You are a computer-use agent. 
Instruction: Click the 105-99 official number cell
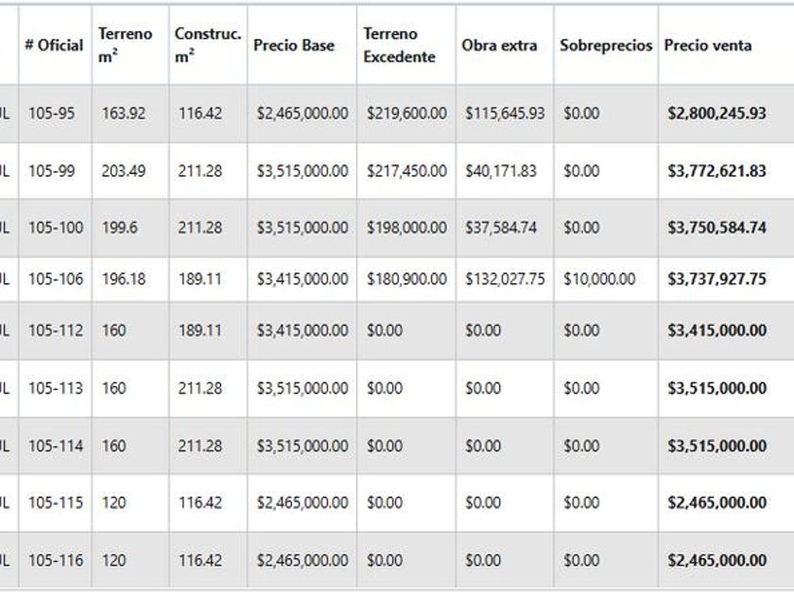(52, 171)
